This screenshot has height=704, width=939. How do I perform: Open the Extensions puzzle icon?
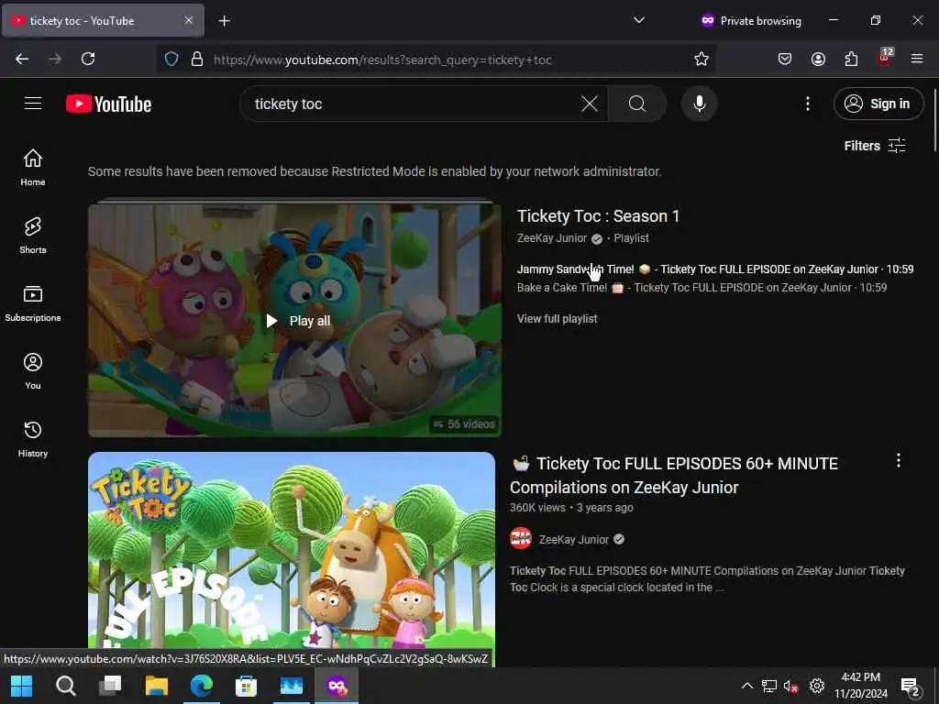(851, 59)
